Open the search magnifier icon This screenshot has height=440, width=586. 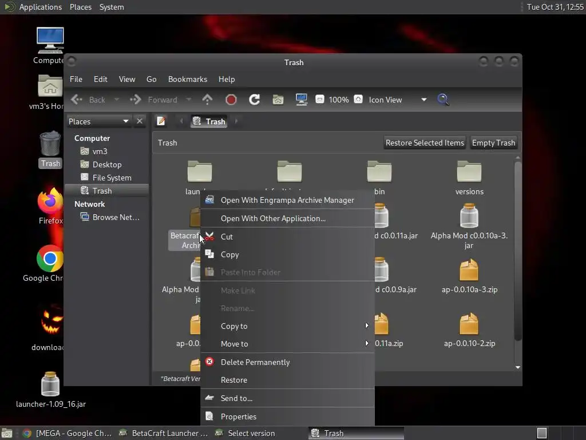443,100
